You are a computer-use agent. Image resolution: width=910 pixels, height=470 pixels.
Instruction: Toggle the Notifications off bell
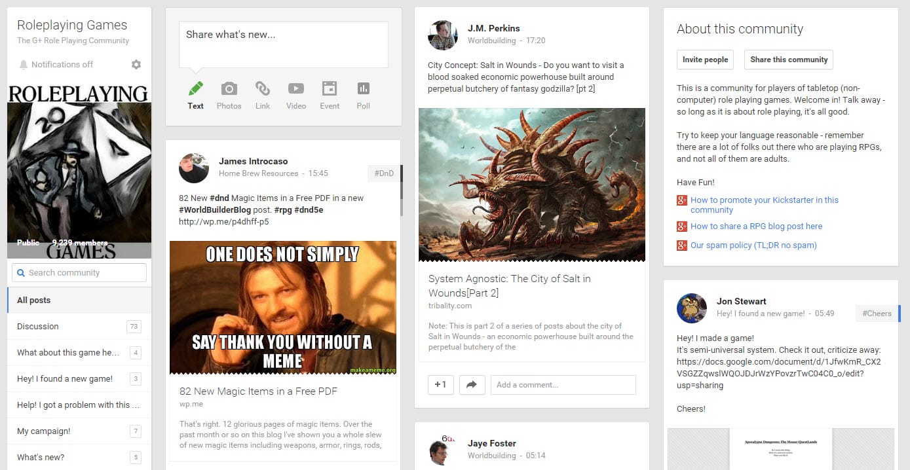[x=24, y=64]
